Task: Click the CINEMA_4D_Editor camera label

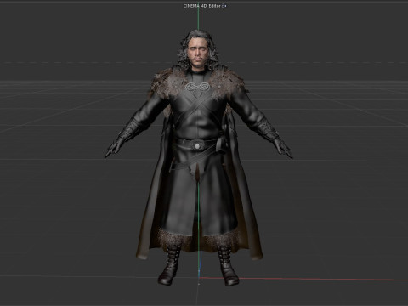Action: [202, 6]
